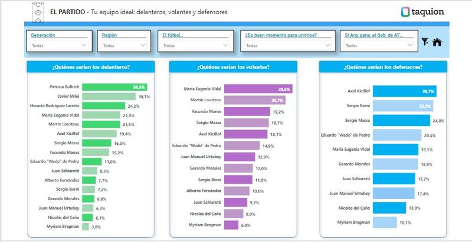Select Javier Milei's bar in delanteros chart
The height and width of the screenshot is (242, 472).
(109, 96)
